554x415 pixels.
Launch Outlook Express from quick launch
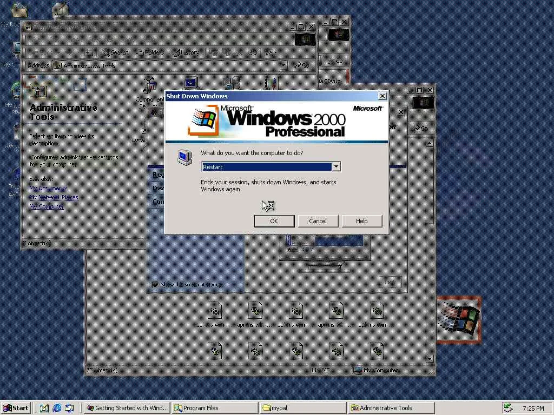click(x=69, y=408)
